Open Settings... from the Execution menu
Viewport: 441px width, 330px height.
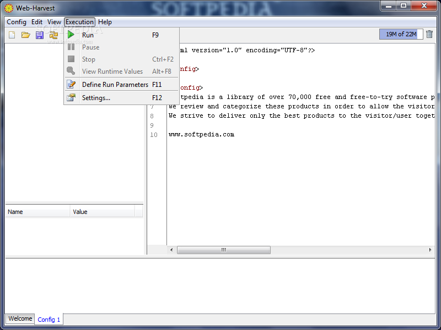[121, 98]
